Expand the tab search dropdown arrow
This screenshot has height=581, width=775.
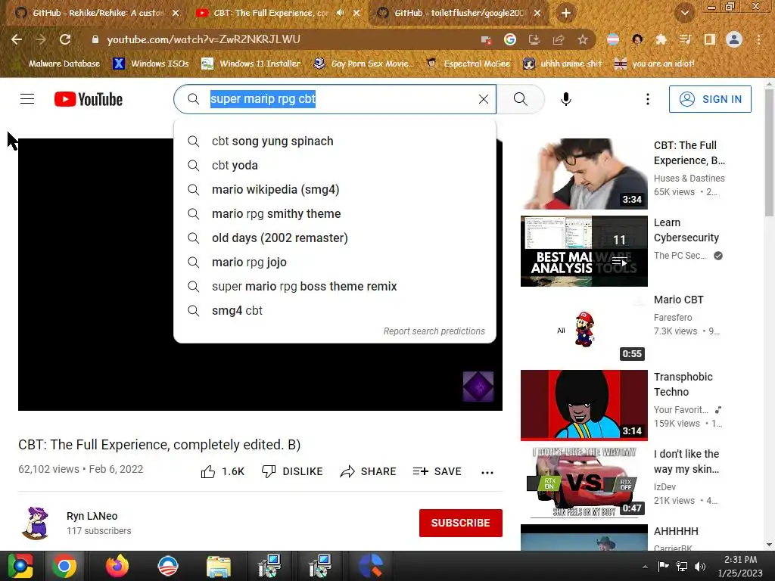click(684, 13)
